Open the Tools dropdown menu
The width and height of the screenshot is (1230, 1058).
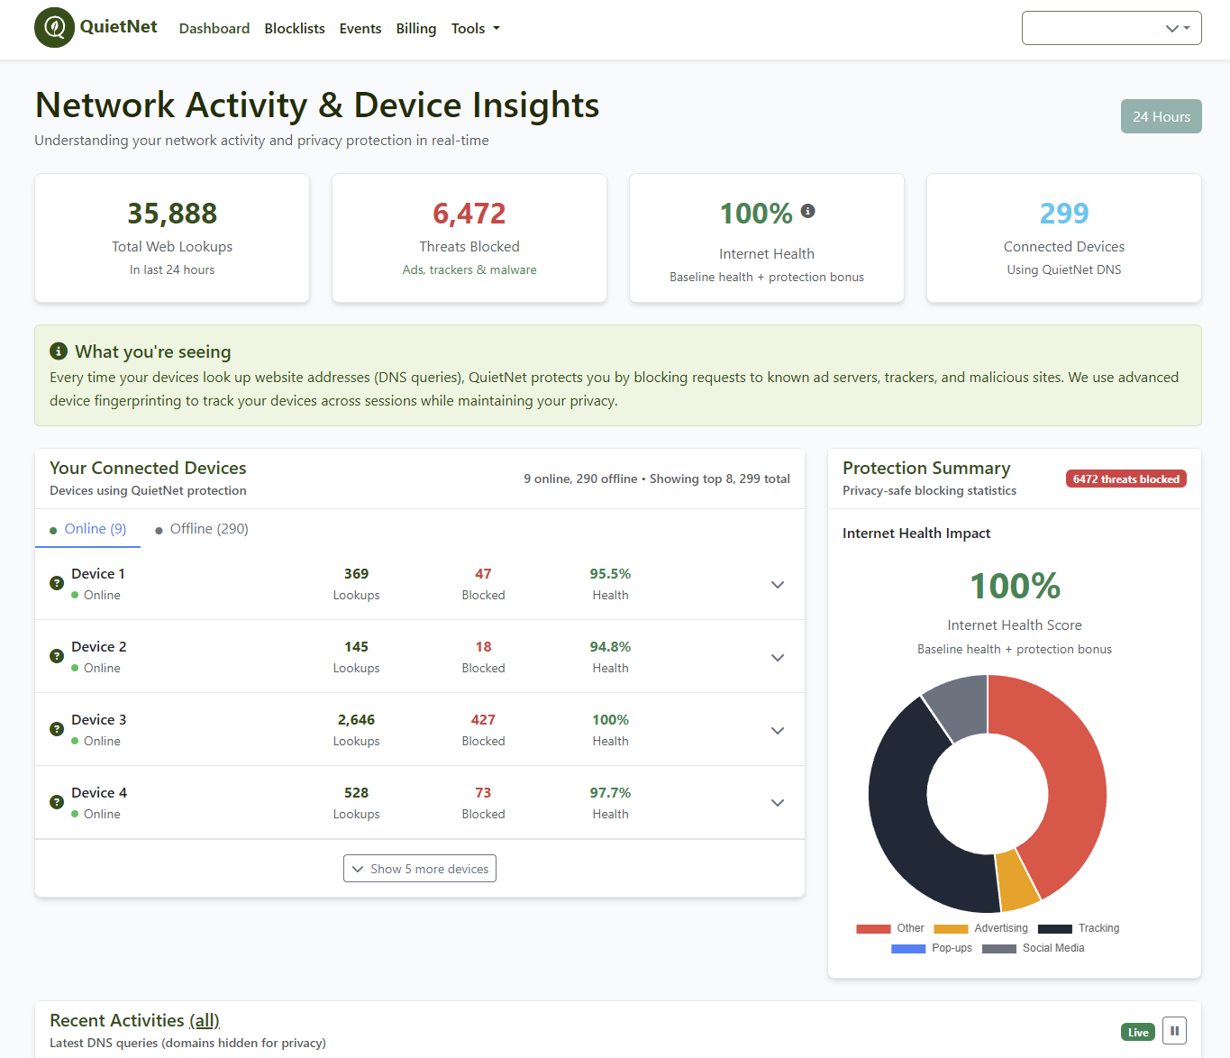pyautogui.click(x=475, y=29)
